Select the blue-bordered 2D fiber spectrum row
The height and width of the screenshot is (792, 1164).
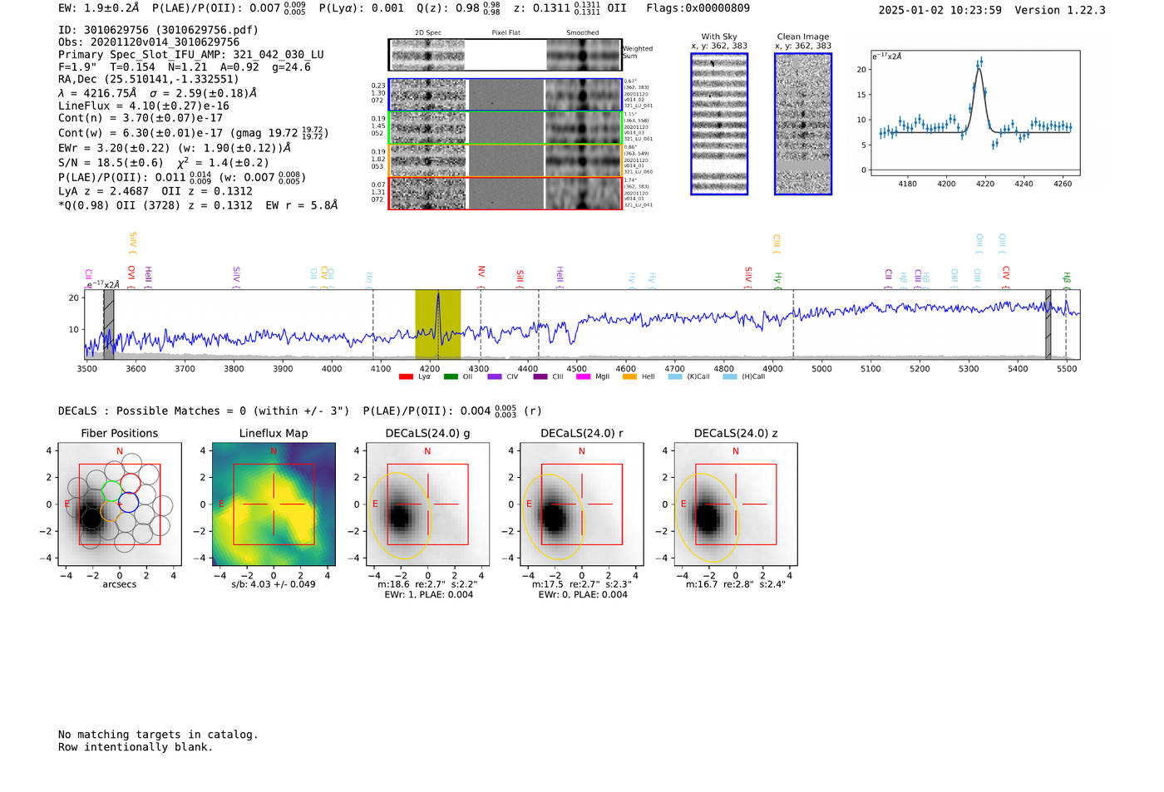pyautogui.click(x=505, y=95)
